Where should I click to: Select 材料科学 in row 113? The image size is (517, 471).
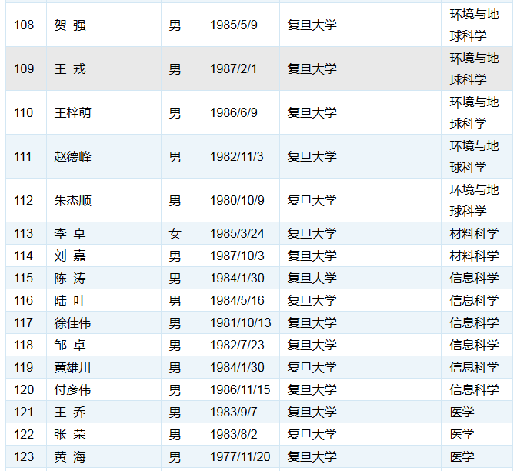[x=474, y=234]
